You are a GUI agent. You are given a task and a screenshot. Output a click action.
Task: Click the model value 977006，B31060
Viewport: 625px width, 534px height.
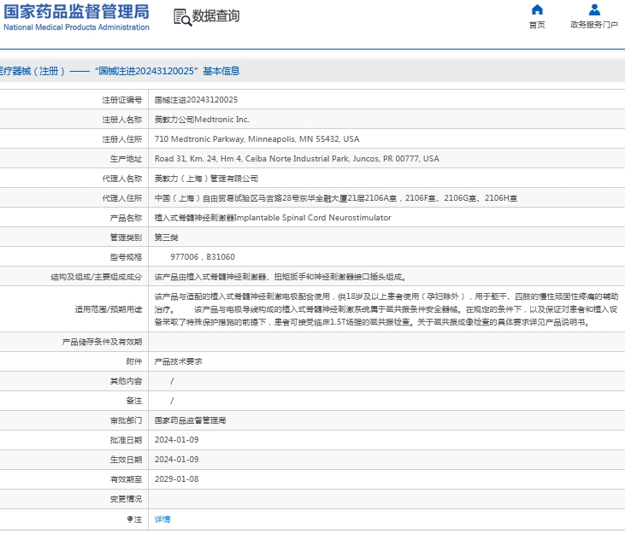point(203,257)
